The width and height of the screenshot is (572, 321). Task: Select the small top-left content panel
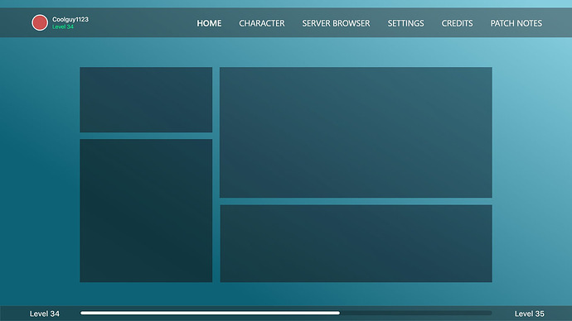pyautogui.click(x=146, y=99)
